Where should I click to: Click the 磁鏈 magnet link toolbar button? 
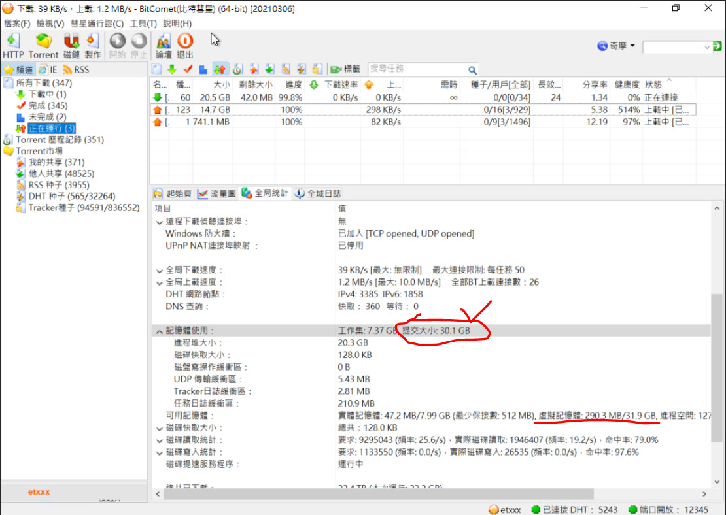pyautogui.click(x=71, y=46)
